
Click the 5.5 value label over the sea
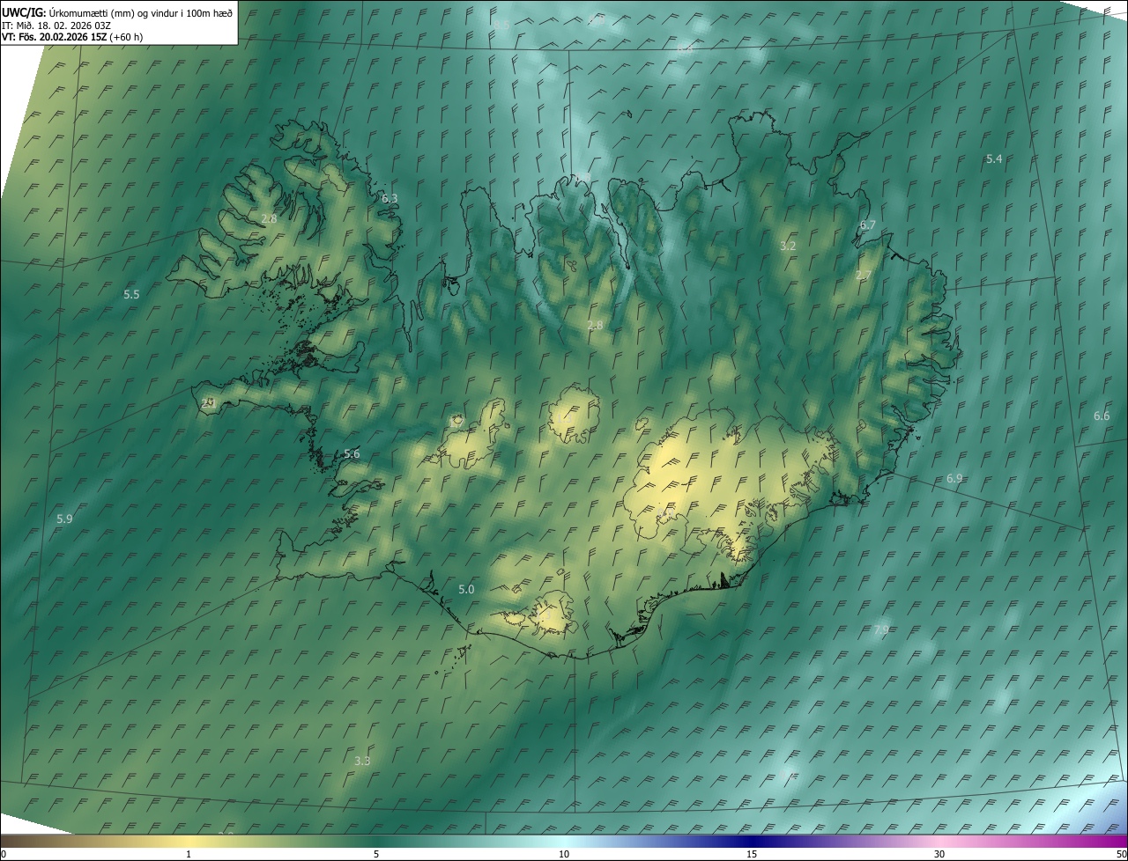[131, 295]
